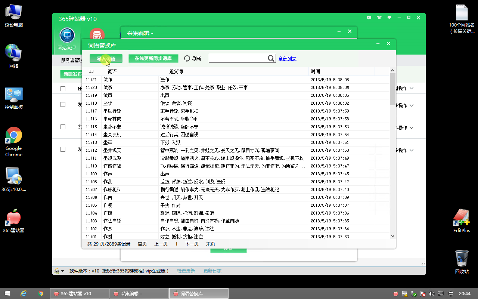This screenshot has height=299, width=478.
Task: Select the row 11701 作对
Action: [236, 237]
